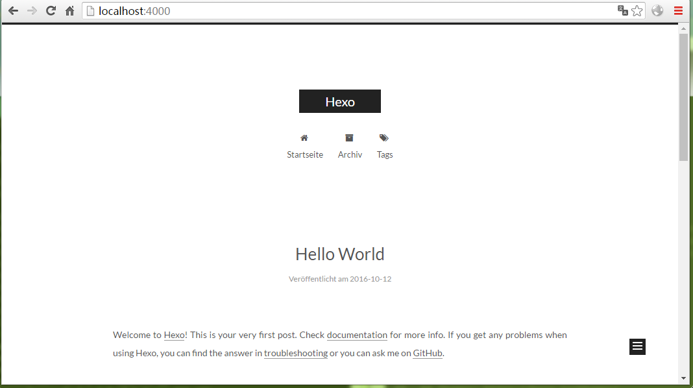Open the translate icon in the address bar
The image size is (693, 388).
(622, 10)
